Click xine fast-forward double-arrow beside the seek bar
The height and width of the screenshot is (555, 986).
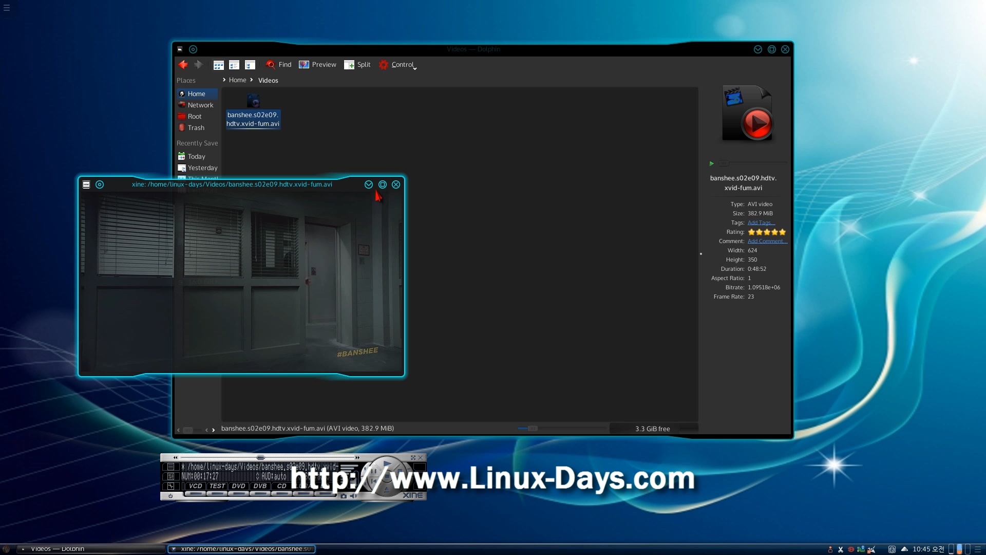(357, 457)
